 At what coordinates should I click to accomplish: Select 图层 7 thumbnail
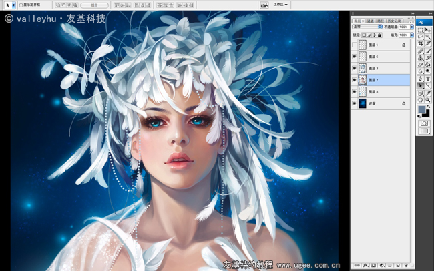pos(363,80)
